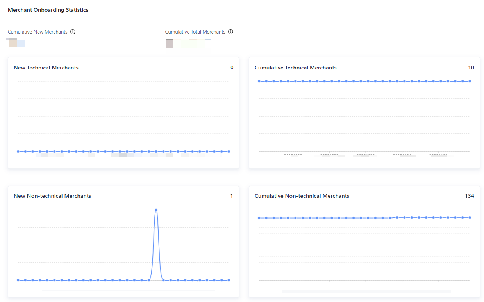Click the Cumulative Non-technical Merchants chart title
The image size is (484, 302).
tap(302, 196)
